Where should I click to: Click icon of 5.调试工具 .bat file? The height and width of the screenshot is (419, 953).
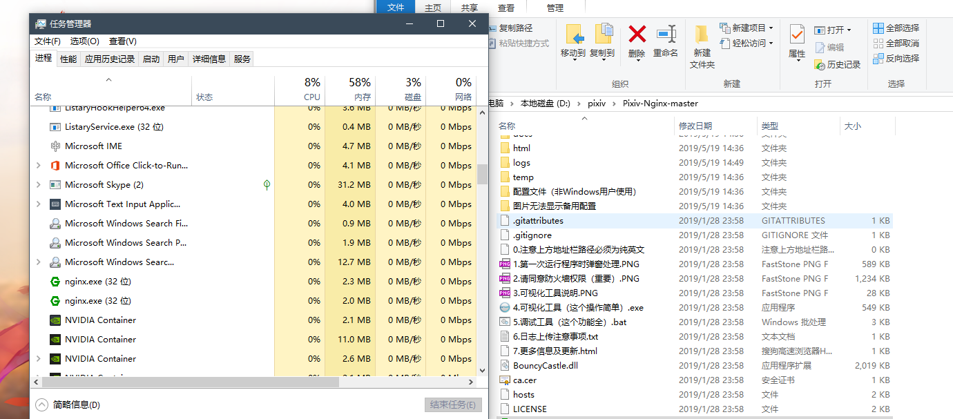(504, 322)
